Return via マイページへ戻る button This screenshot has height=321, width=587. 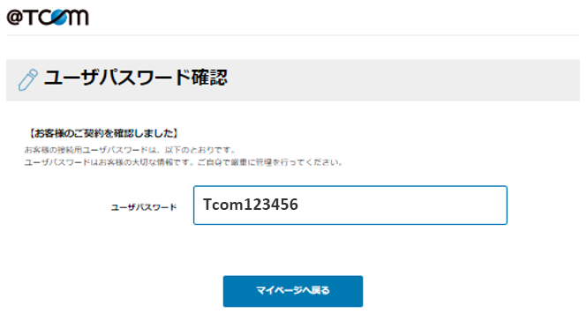pyautogui.click(x=293, y=291)
